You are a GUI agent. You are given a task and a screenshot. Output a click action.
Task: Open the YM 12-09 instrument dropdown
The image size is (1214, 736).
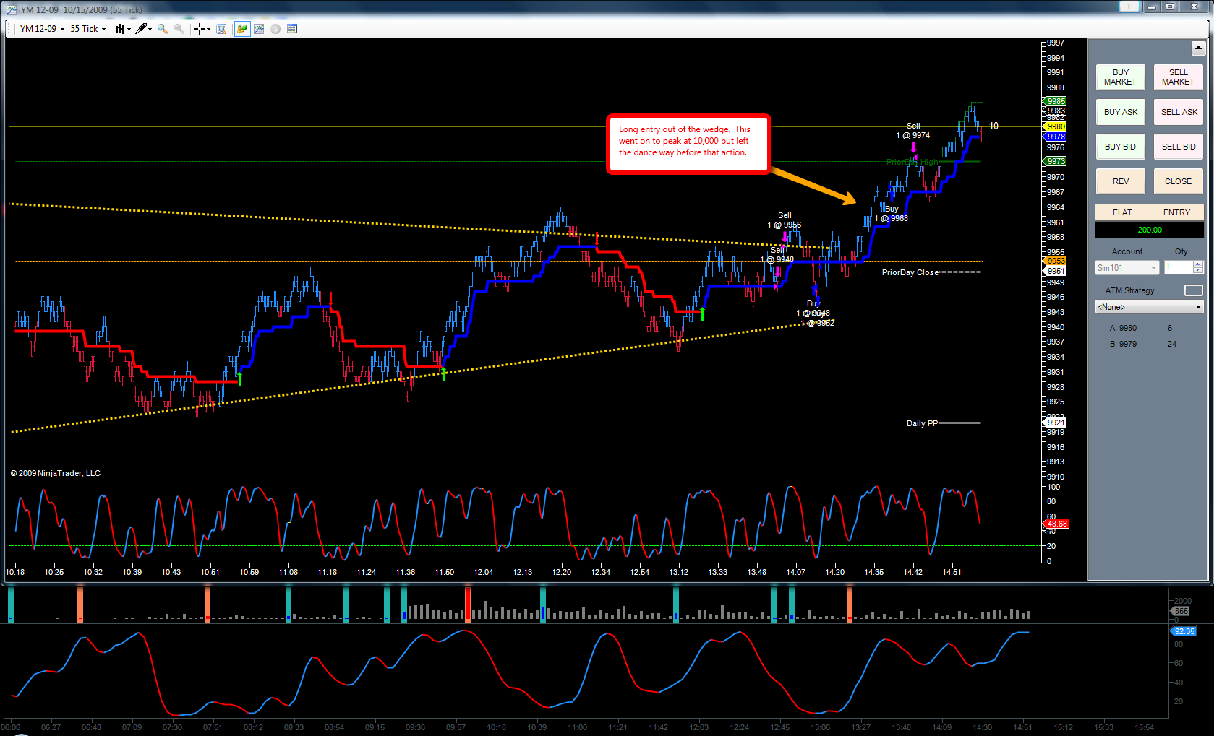42,29
